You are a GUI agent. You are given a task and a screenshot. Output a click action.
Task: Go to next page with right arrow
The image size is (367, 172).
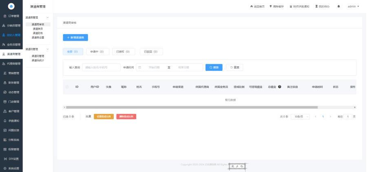coord(330,116)
